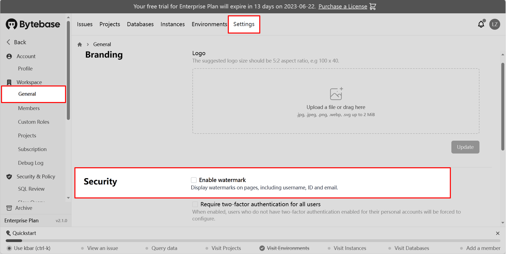Screen dimensions: 506x254
Task: Click the main page scrollbar thumb
Action: point(503,106)
